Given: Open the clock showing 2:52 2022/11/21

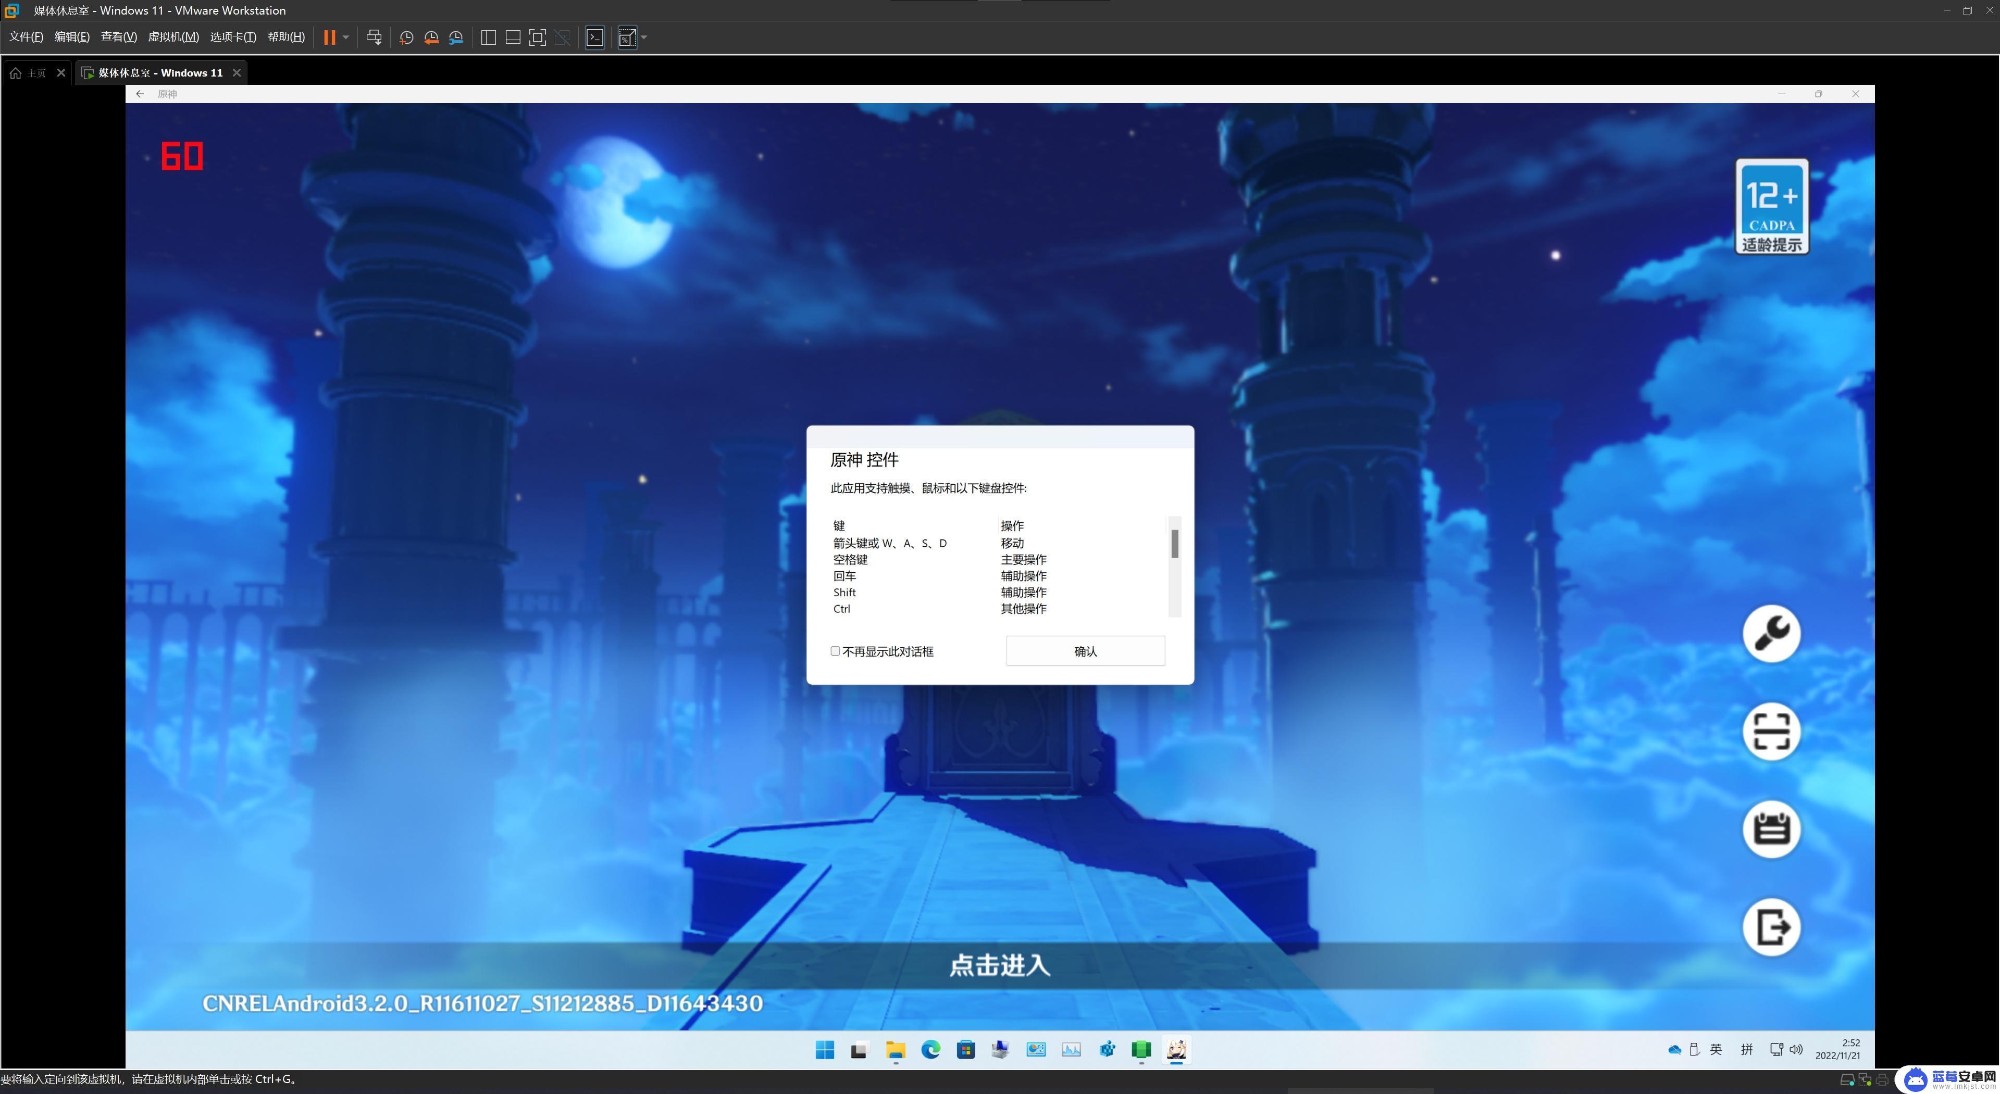Looking at the screenshot, I should [1838, 1049].
